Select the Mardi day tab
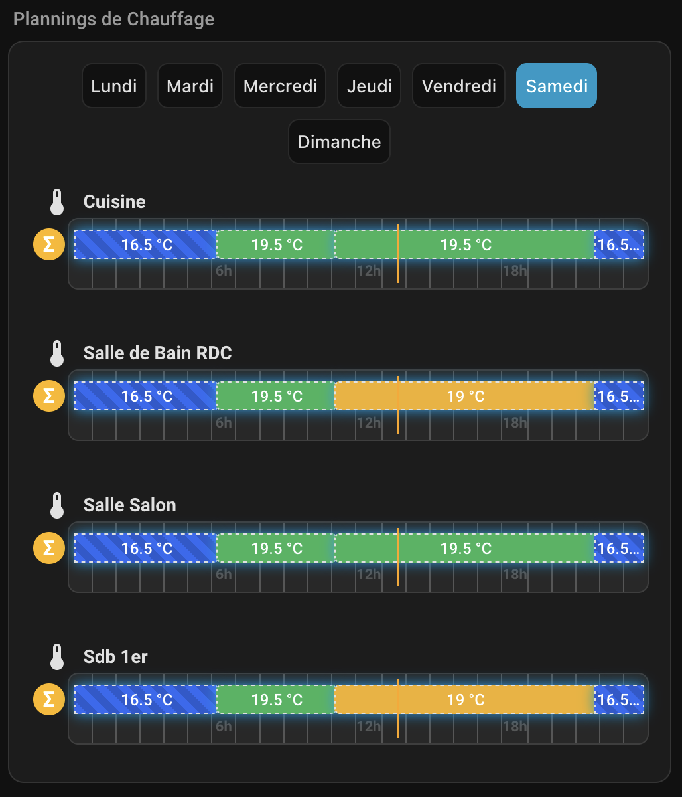Screen dimensions: 682x797 [x=190, y=86]
